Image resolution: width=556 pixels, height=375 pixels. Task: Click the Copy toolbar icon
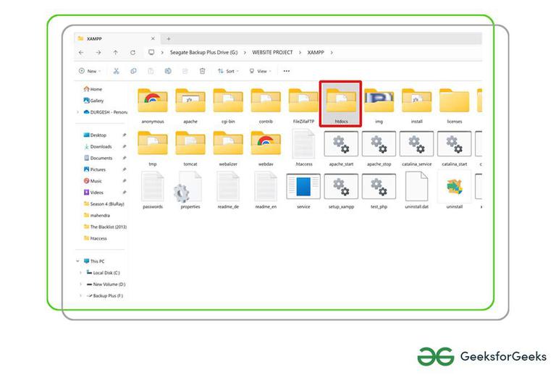[x=133, y=71]
